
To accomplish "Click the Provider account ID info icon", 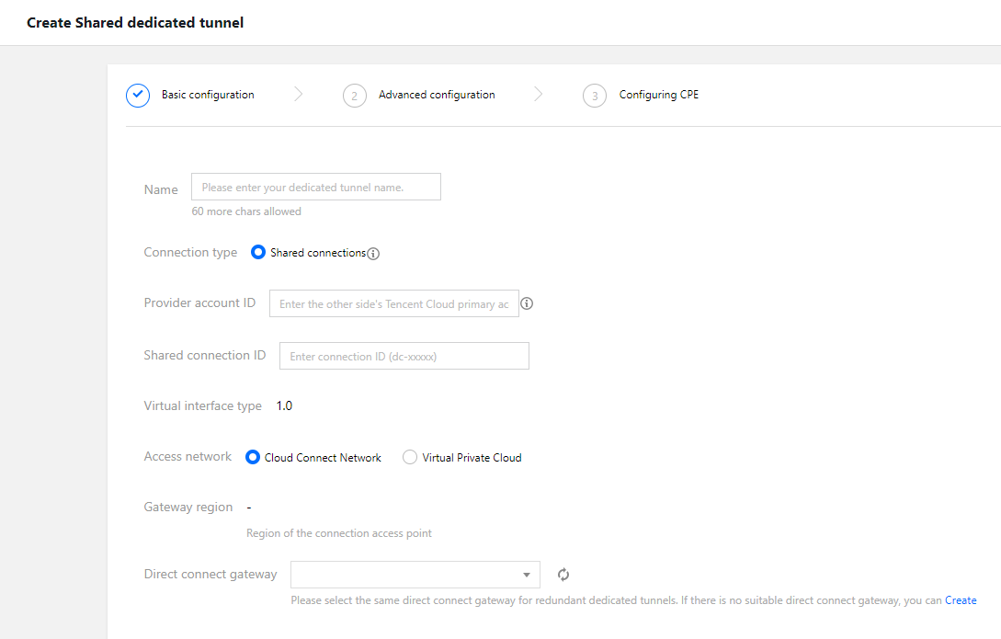I will 528,303.
